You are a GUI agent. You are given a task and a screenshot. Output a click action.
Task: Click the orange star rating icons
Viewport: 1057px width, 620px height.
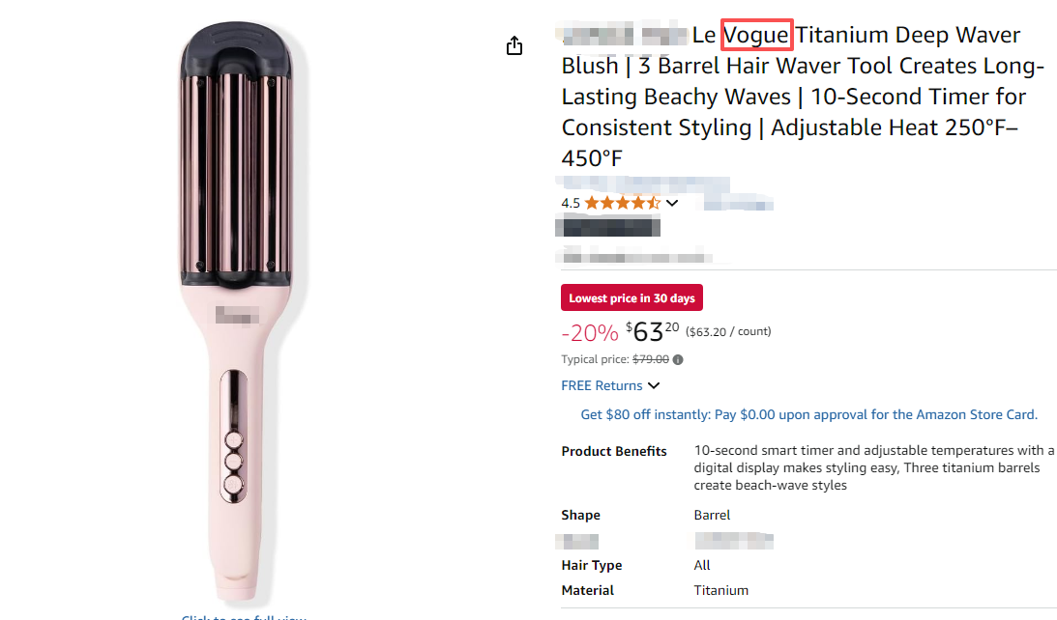622,203
